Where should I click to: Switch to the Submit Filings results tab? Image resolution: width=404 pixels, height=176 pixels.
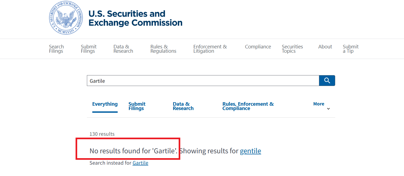[x=137, y=106]
